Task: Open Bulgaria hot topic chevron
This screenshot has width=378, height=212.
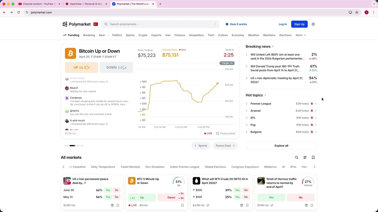Action: pos(316,132)
